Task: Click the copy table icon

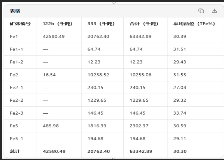Action: pos(201,11)
